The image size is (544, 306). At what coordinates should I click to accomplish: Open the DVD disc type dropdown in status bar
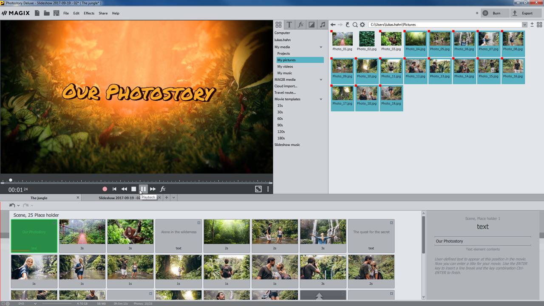click(x=35, y=304)
